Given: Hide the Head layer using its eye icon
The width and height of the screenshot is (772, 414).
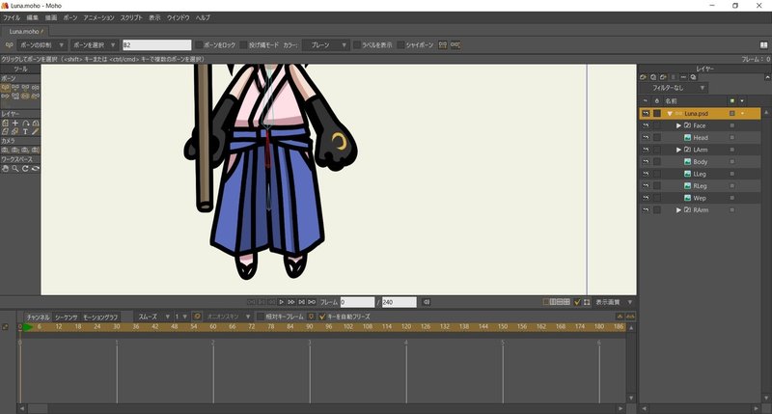Looking at the screenshot, I should pyautogui.click(x=646, y=138).
